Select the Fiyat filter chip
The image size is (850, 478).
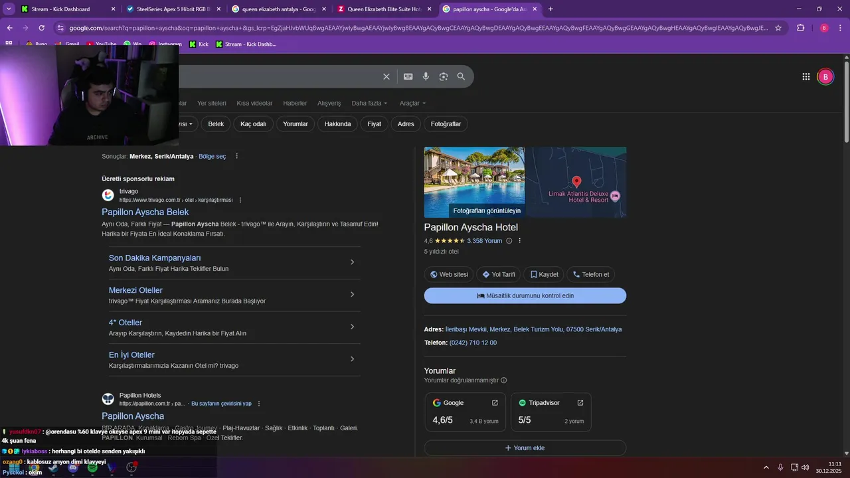click(x=375, y=124)
